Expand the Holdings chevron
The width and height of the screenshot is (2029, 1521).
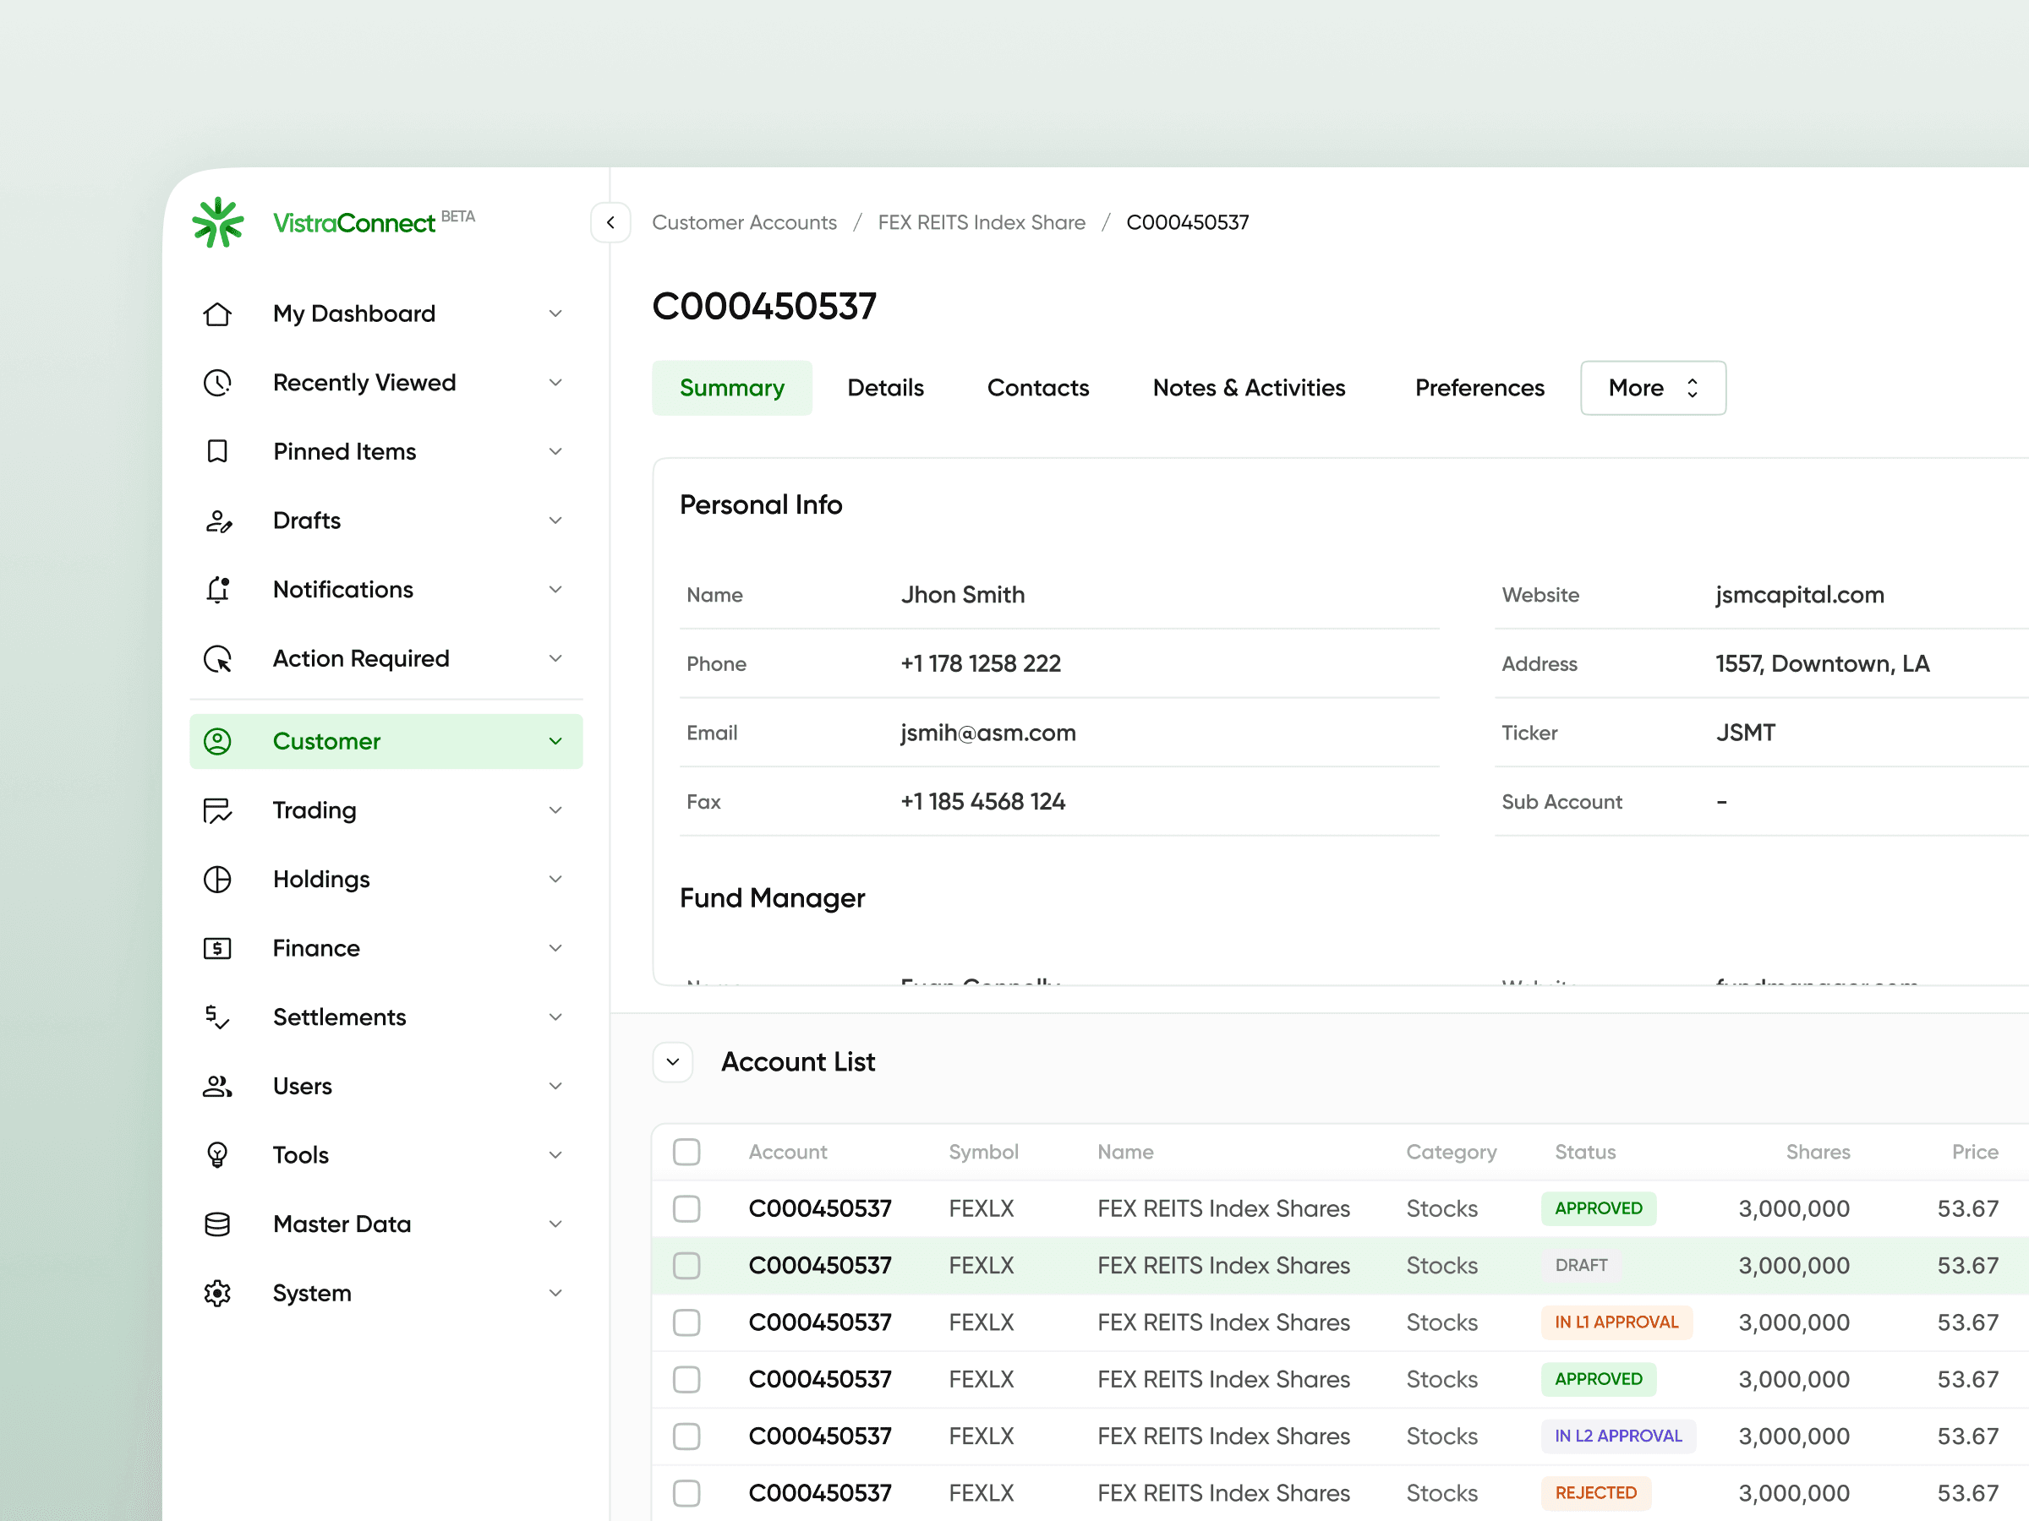coord(556,880)
